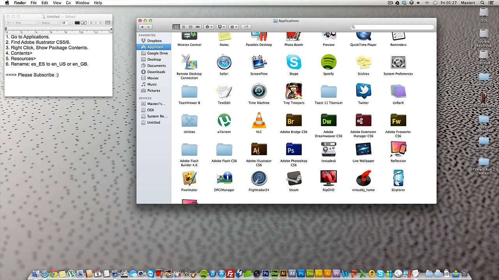This screenshot has width=499, height=280.
Task: Switch Finder to list view
Action: (x=184, y=27)
